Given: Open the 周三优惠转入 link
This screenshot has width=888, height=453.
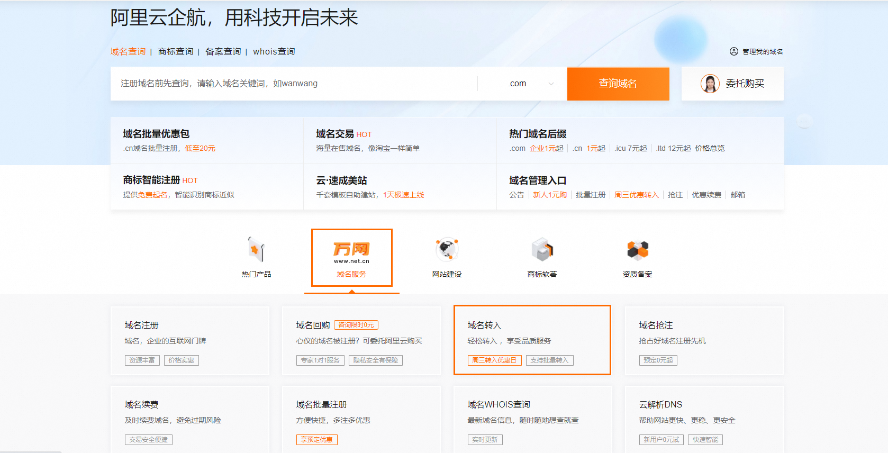Looking at the screenshot, I should 636,195.
